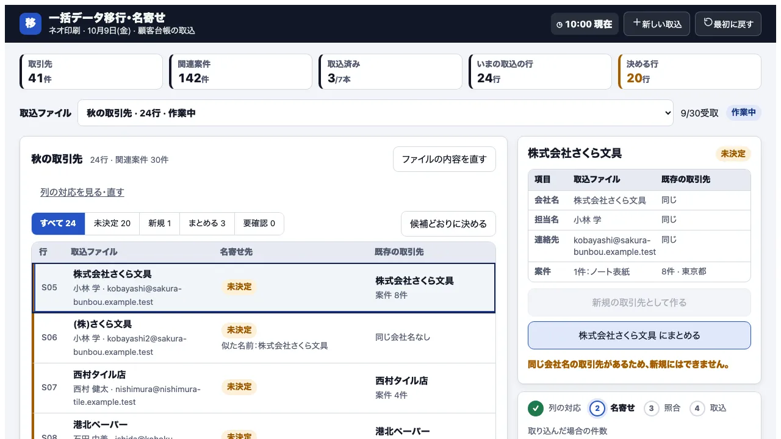Screen dimensions: 781x439
Task: Click the 新規の取引先として作る button
Action: point(639,302)
